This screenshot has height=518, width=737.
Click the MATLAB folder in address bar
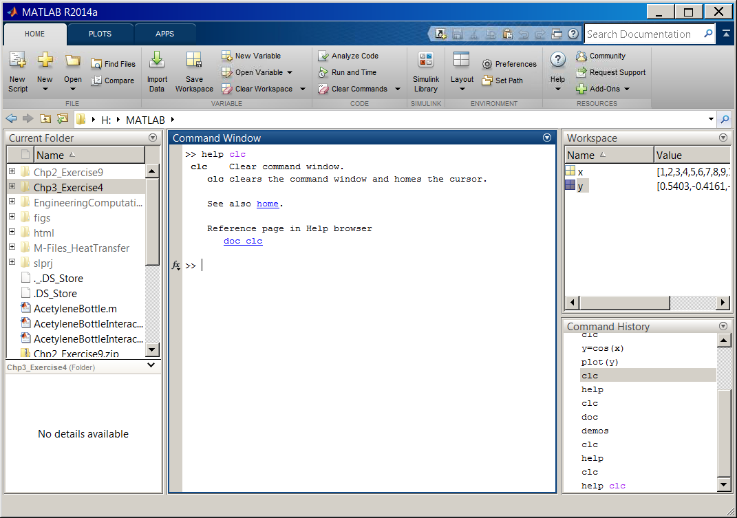click(145, 120)
